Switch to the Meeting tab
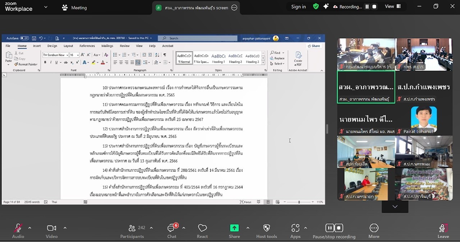 tap(74, 8)
